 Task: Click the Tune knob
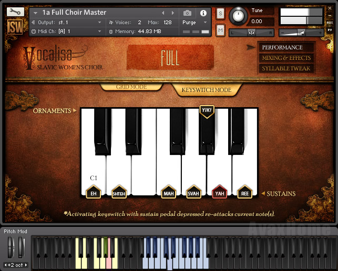pyautogui.click(x=238, y=16)
